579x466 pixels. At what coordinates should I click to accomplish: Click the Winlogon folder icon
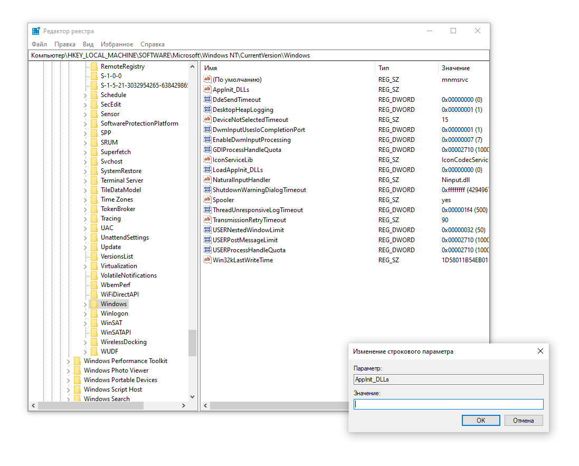[94, 313]
